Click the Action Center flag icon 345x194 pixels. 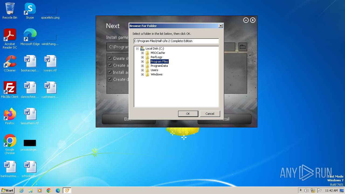coord(319,190)
